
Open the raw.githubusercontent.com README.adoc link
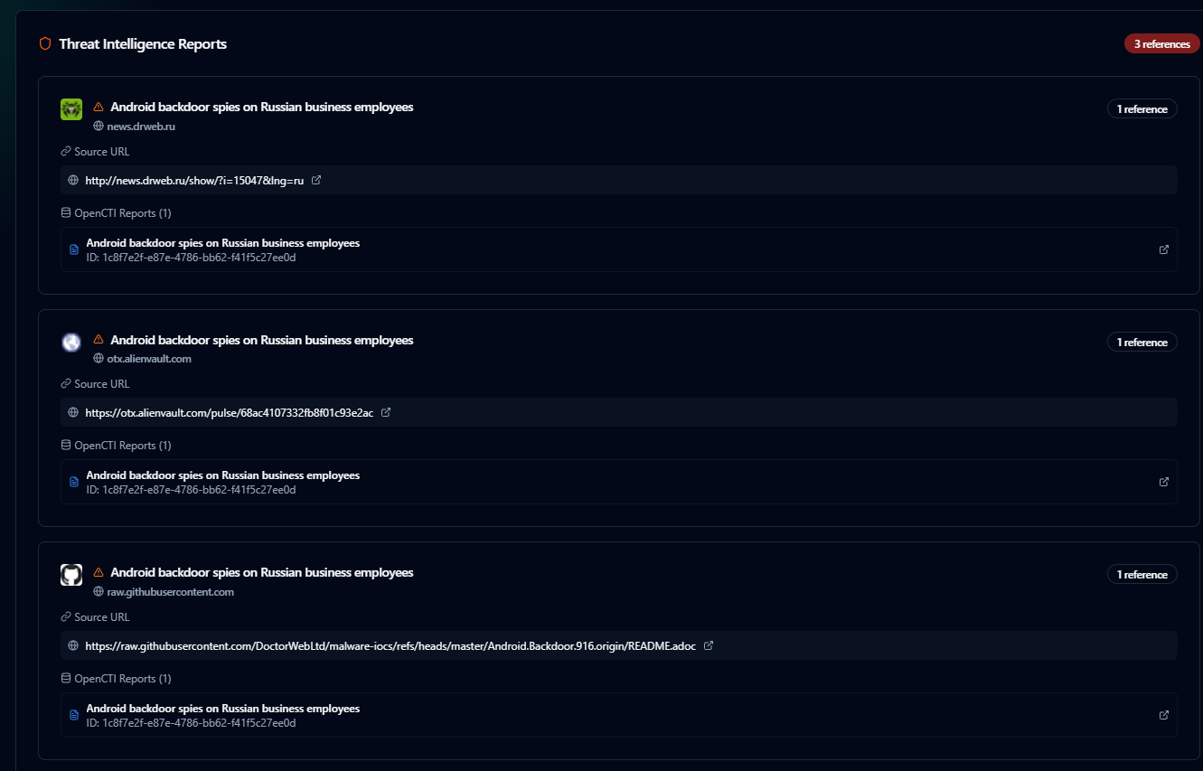pos(390,645)
